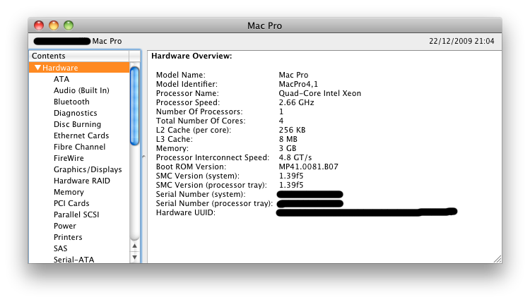Click the Hardware Overview heading

point(192,56)
